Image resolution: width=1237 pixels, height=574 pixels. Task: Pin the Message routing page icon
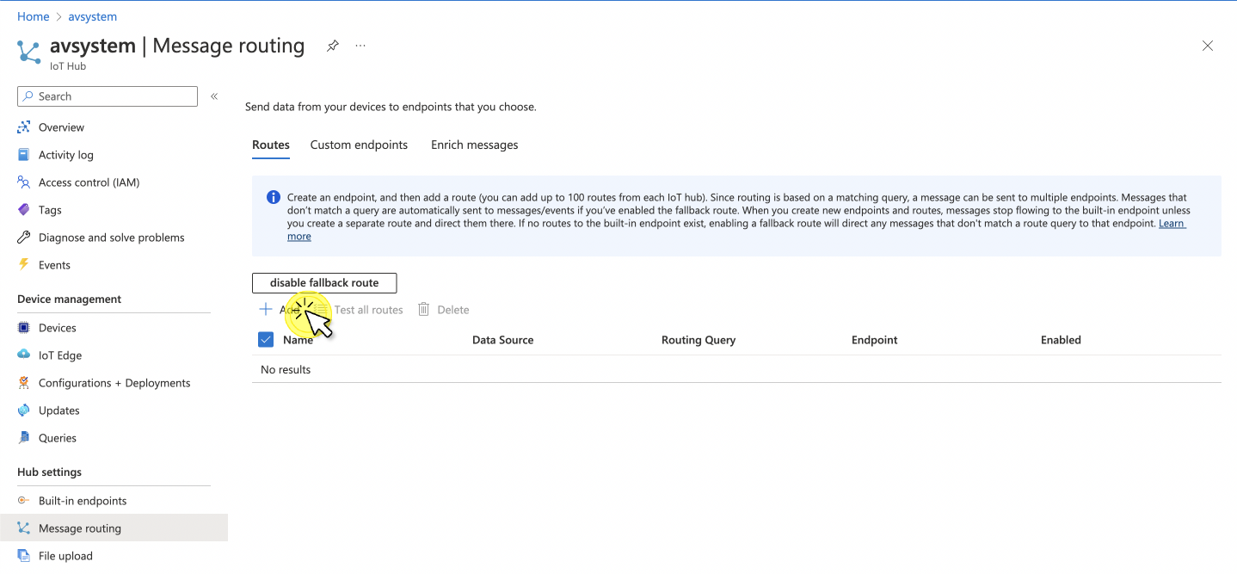pyautogui.click(x=333, y=46)
